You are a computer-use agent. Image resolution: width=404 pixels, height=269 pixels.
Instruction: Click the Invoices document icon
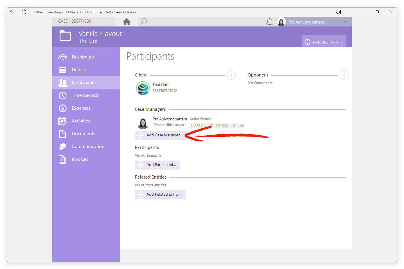62,159
